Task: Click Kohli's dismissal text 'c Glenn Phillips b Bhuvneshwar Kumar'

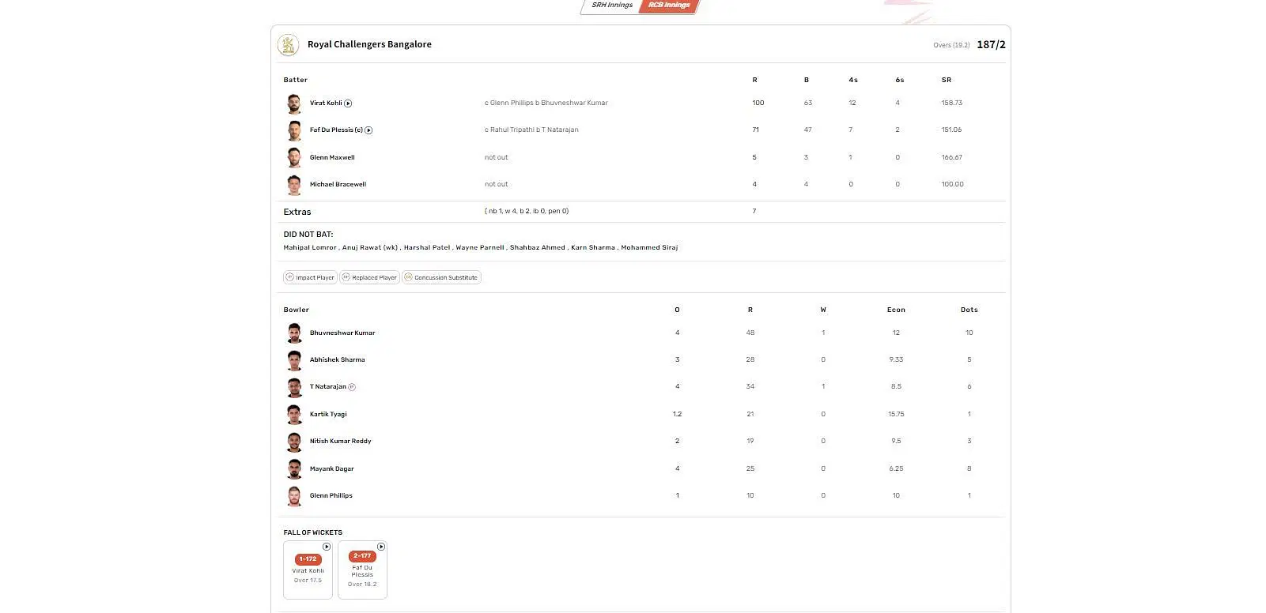Action: pos(546,103)
